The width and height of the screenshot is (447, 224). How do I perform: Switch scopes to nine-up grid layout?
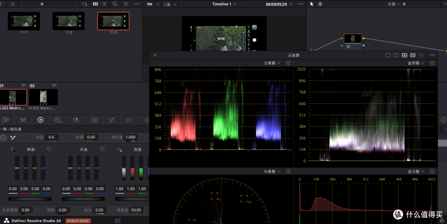421,55
